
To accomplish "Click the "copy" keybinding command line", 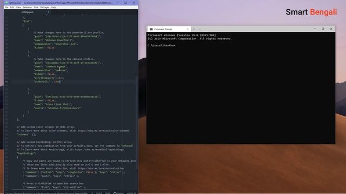I will (x=74, y=172).
